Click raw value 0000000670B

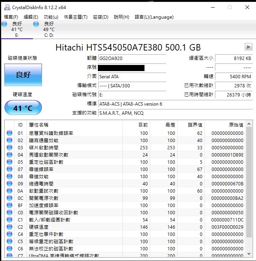(228, 183)
